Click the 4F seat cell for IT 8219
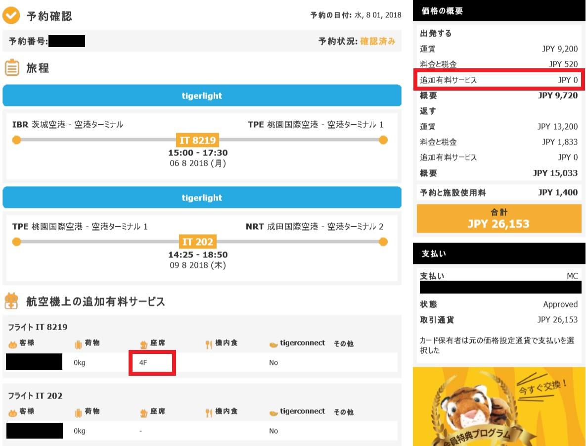 click(x=152, y=362)
